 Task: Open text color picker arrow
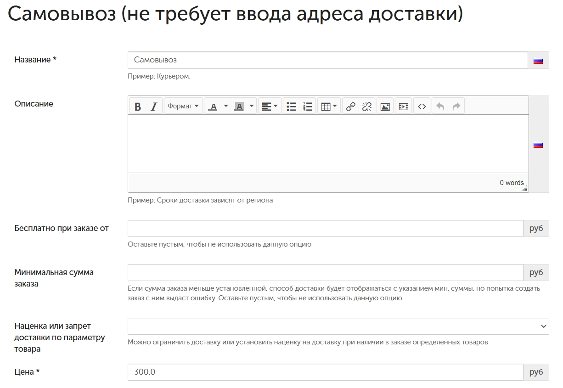pyautogui.click(x=225, y=106)
